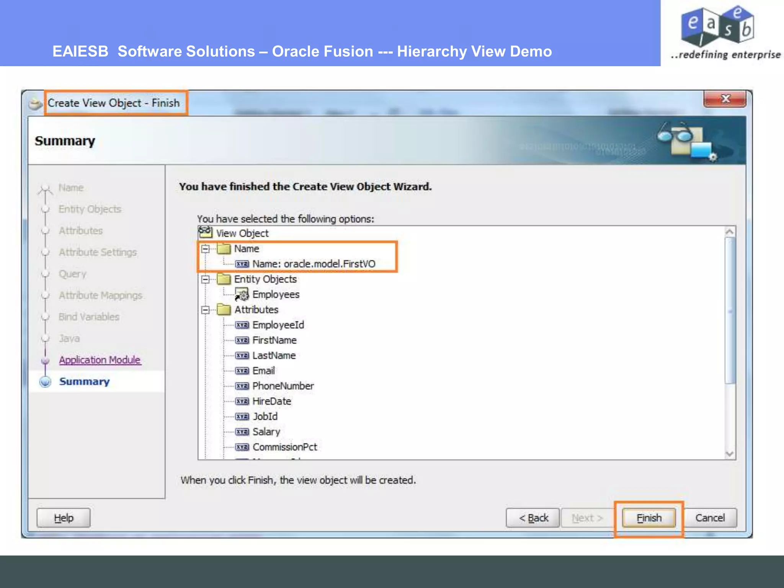
Task: Click the disabled Next button
Action: 587,518
